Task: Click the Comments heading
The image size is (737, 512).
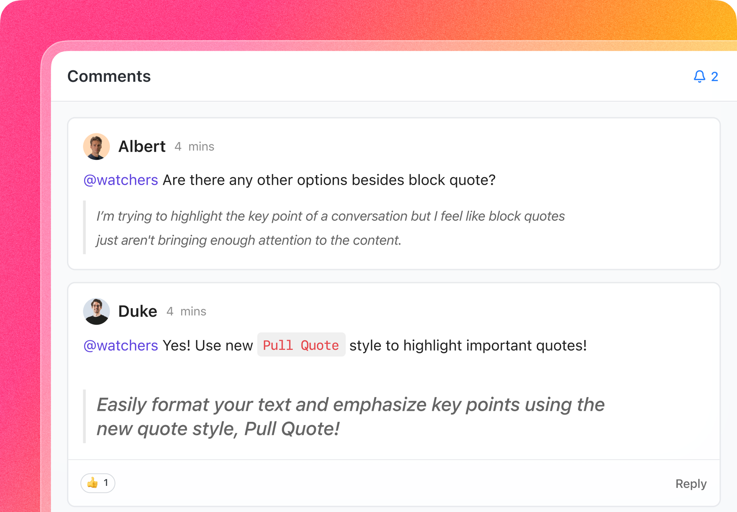Action: point(109,76)
